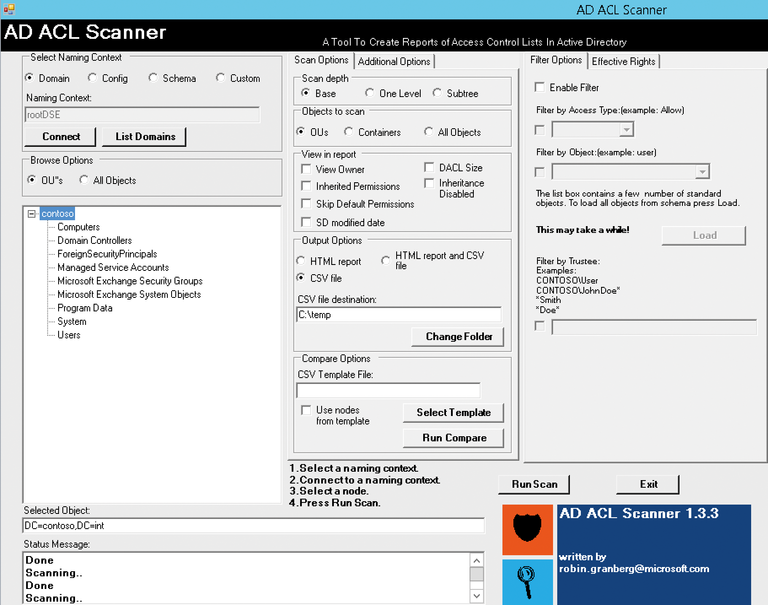This screenshot has height=605, width=768.
Task: Check the View Owner option
Action: pyautogui.click(x=306, y=169)
